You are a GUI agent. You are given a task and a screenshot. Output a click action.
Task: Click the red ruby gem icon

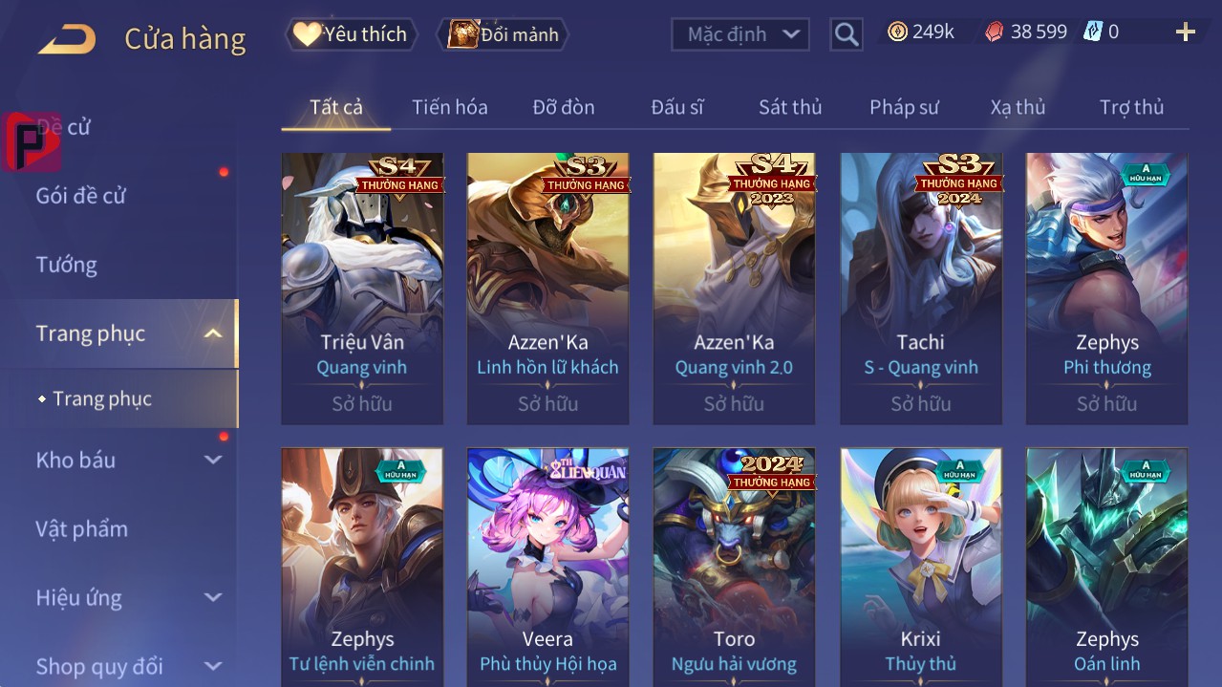995,32
